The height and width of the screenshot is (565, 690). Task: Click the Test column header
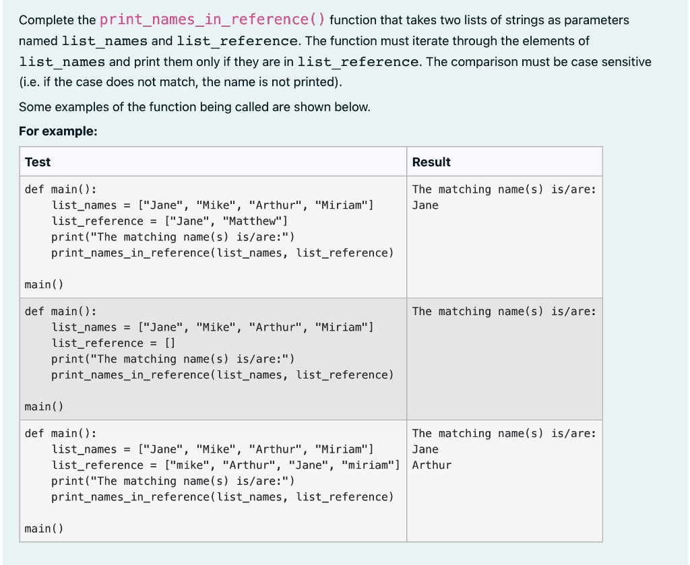pos(37,162)
